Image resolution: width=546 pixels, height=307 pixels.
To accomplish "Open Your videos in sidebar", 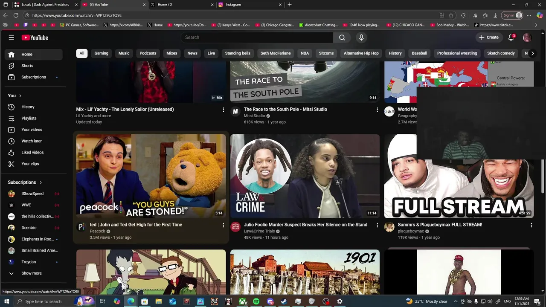I will pos(34,130).
